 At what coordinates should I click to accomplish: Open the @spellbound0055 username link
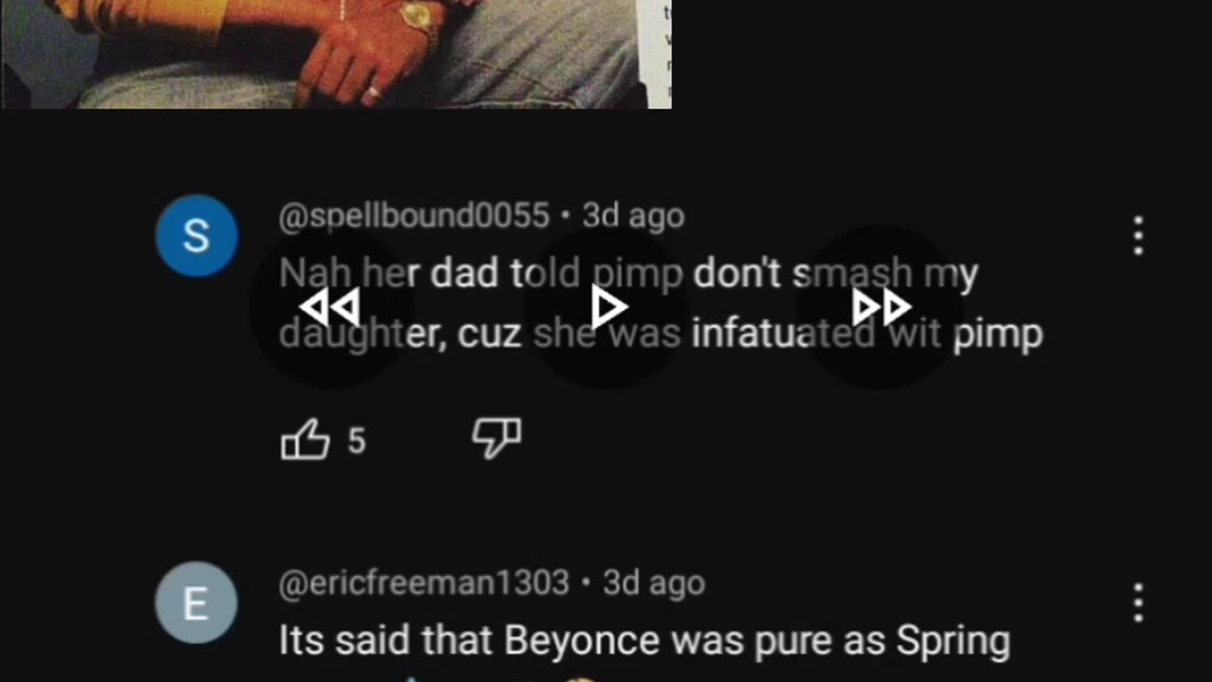tap(414, 216)
